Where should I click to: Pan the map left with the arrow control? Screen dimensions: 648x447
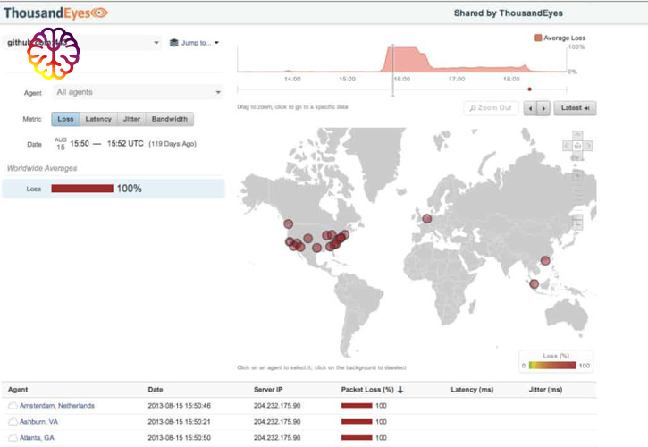pos(567,146)
